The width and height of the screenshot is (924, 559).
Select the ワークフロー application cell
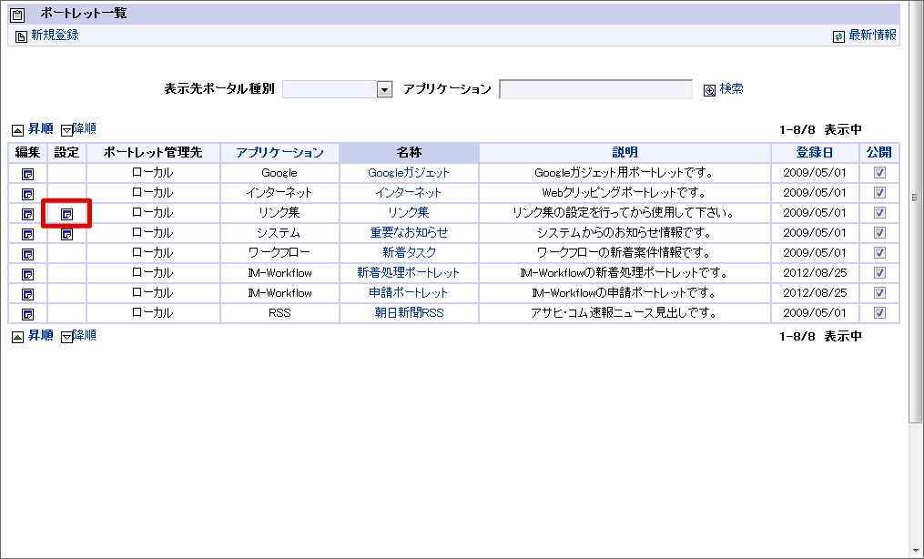pyautogui.click(x=279, y=253)
